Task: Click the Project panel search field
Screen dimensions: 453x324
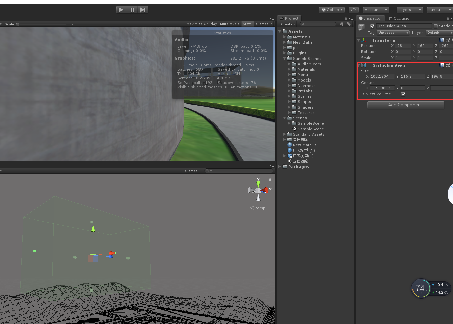Action: 317,24
